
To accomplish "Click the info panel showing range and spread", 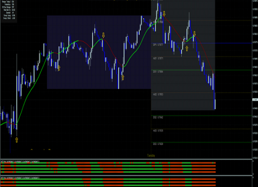I will [x=8, y=10].
